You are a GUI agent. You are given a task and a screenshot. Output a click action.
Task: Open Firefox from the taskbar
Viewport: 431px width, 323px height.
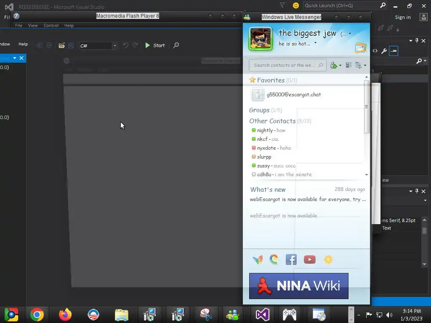click(65, 315)
